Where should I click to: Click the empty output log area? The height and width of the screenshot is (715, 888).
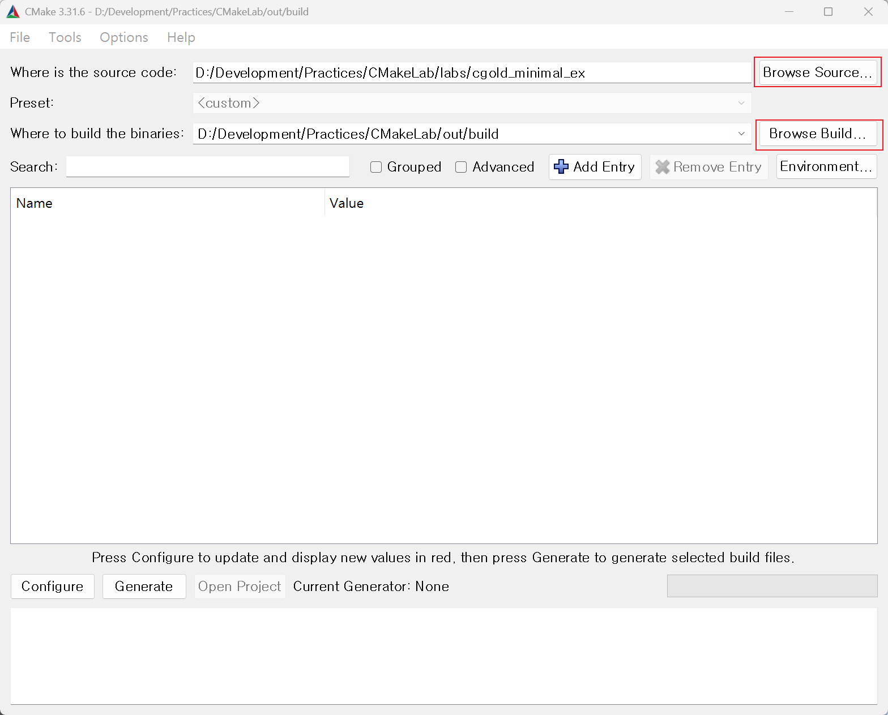tap(444, 656)
